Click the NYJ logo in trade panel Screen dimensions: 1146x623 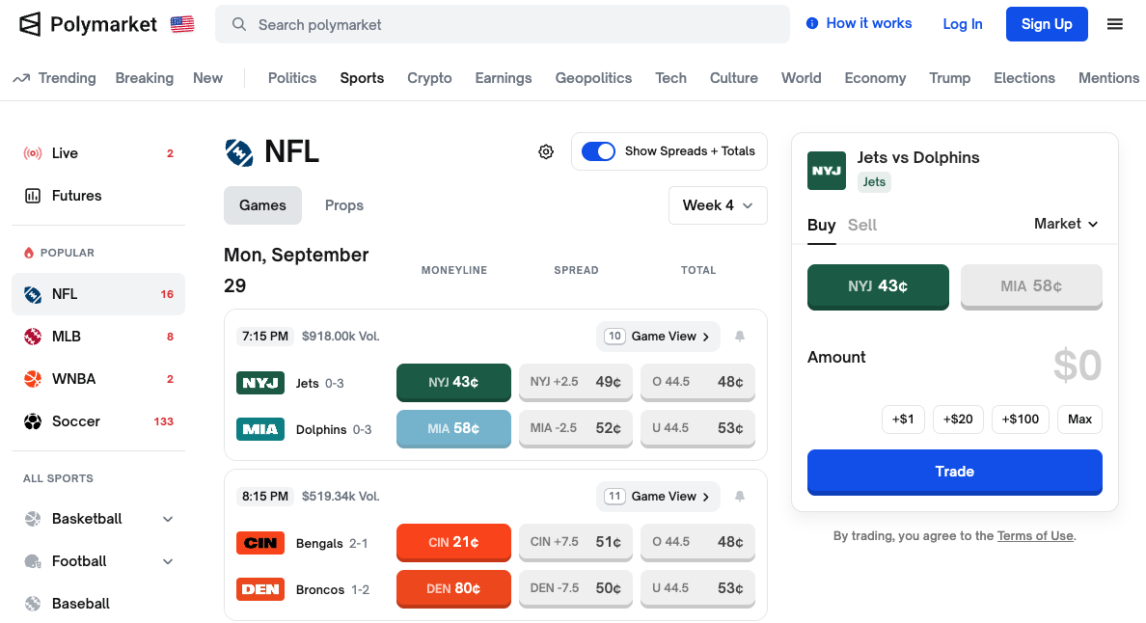tap(827, 171)
